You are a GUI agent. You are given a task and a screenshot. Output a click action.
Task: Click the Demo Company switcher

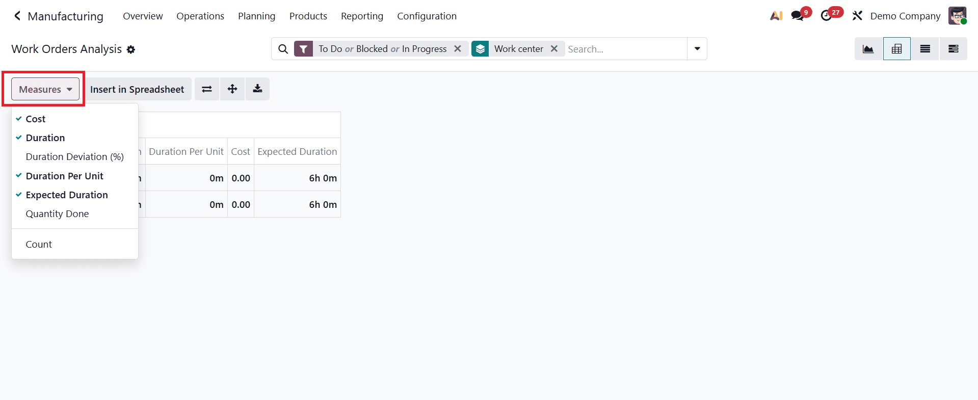pos(905,16)
